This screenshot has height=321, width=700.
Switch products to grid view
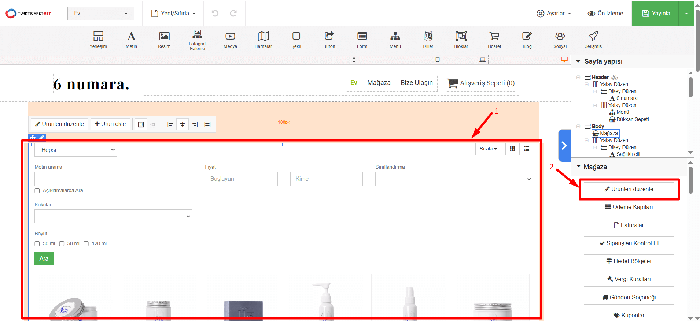pos(512,149)
